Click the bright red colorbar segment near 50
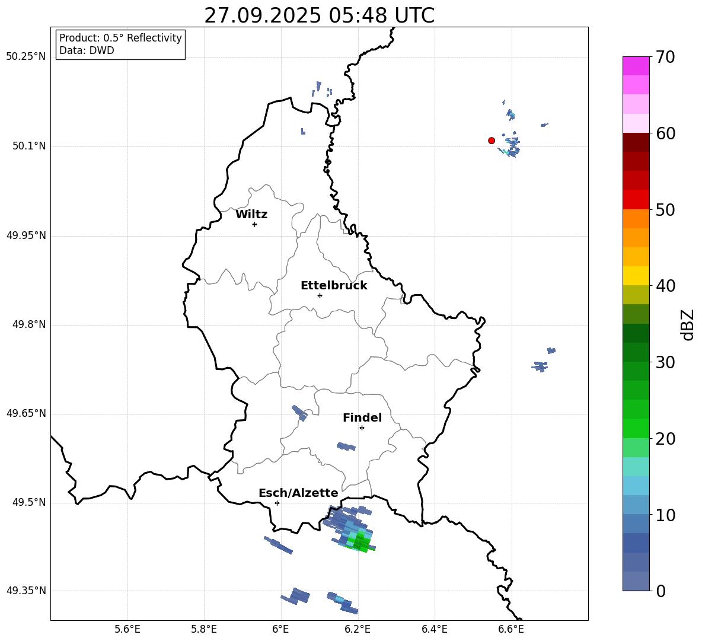The height and width of the screenshot is (641, 702). tap(636, 200)
